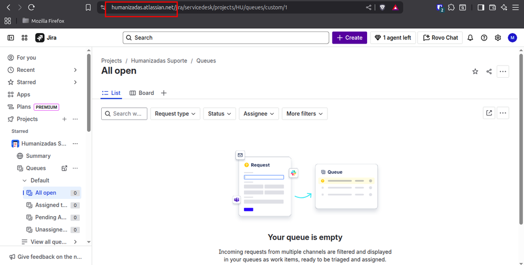
Task: Switch to the Board tab
Action: coord(142,93)
